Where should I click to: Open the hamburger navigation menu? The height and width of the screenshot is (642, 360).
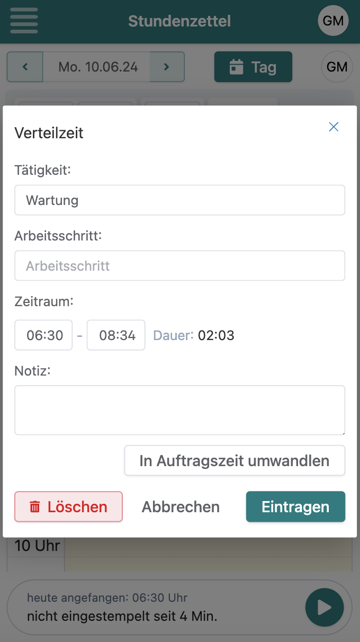(x=23, y=21)
